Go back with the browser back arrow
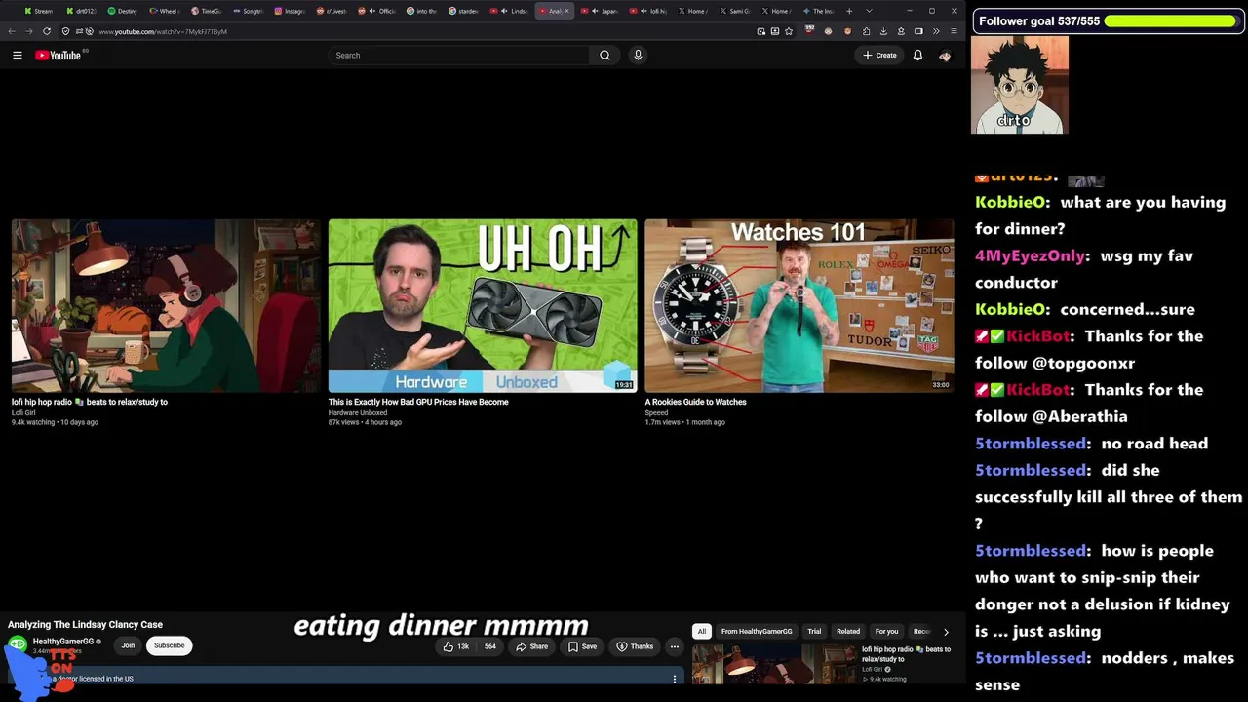1248x702 pixels. [x=12, y=31]
